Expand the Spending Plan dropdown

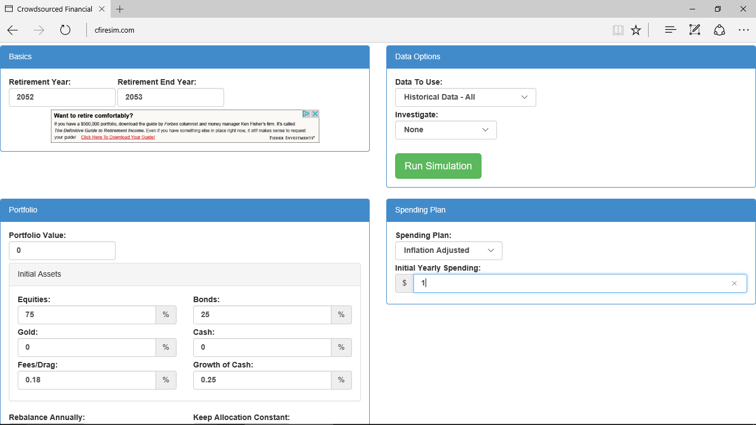pos(448,251)
